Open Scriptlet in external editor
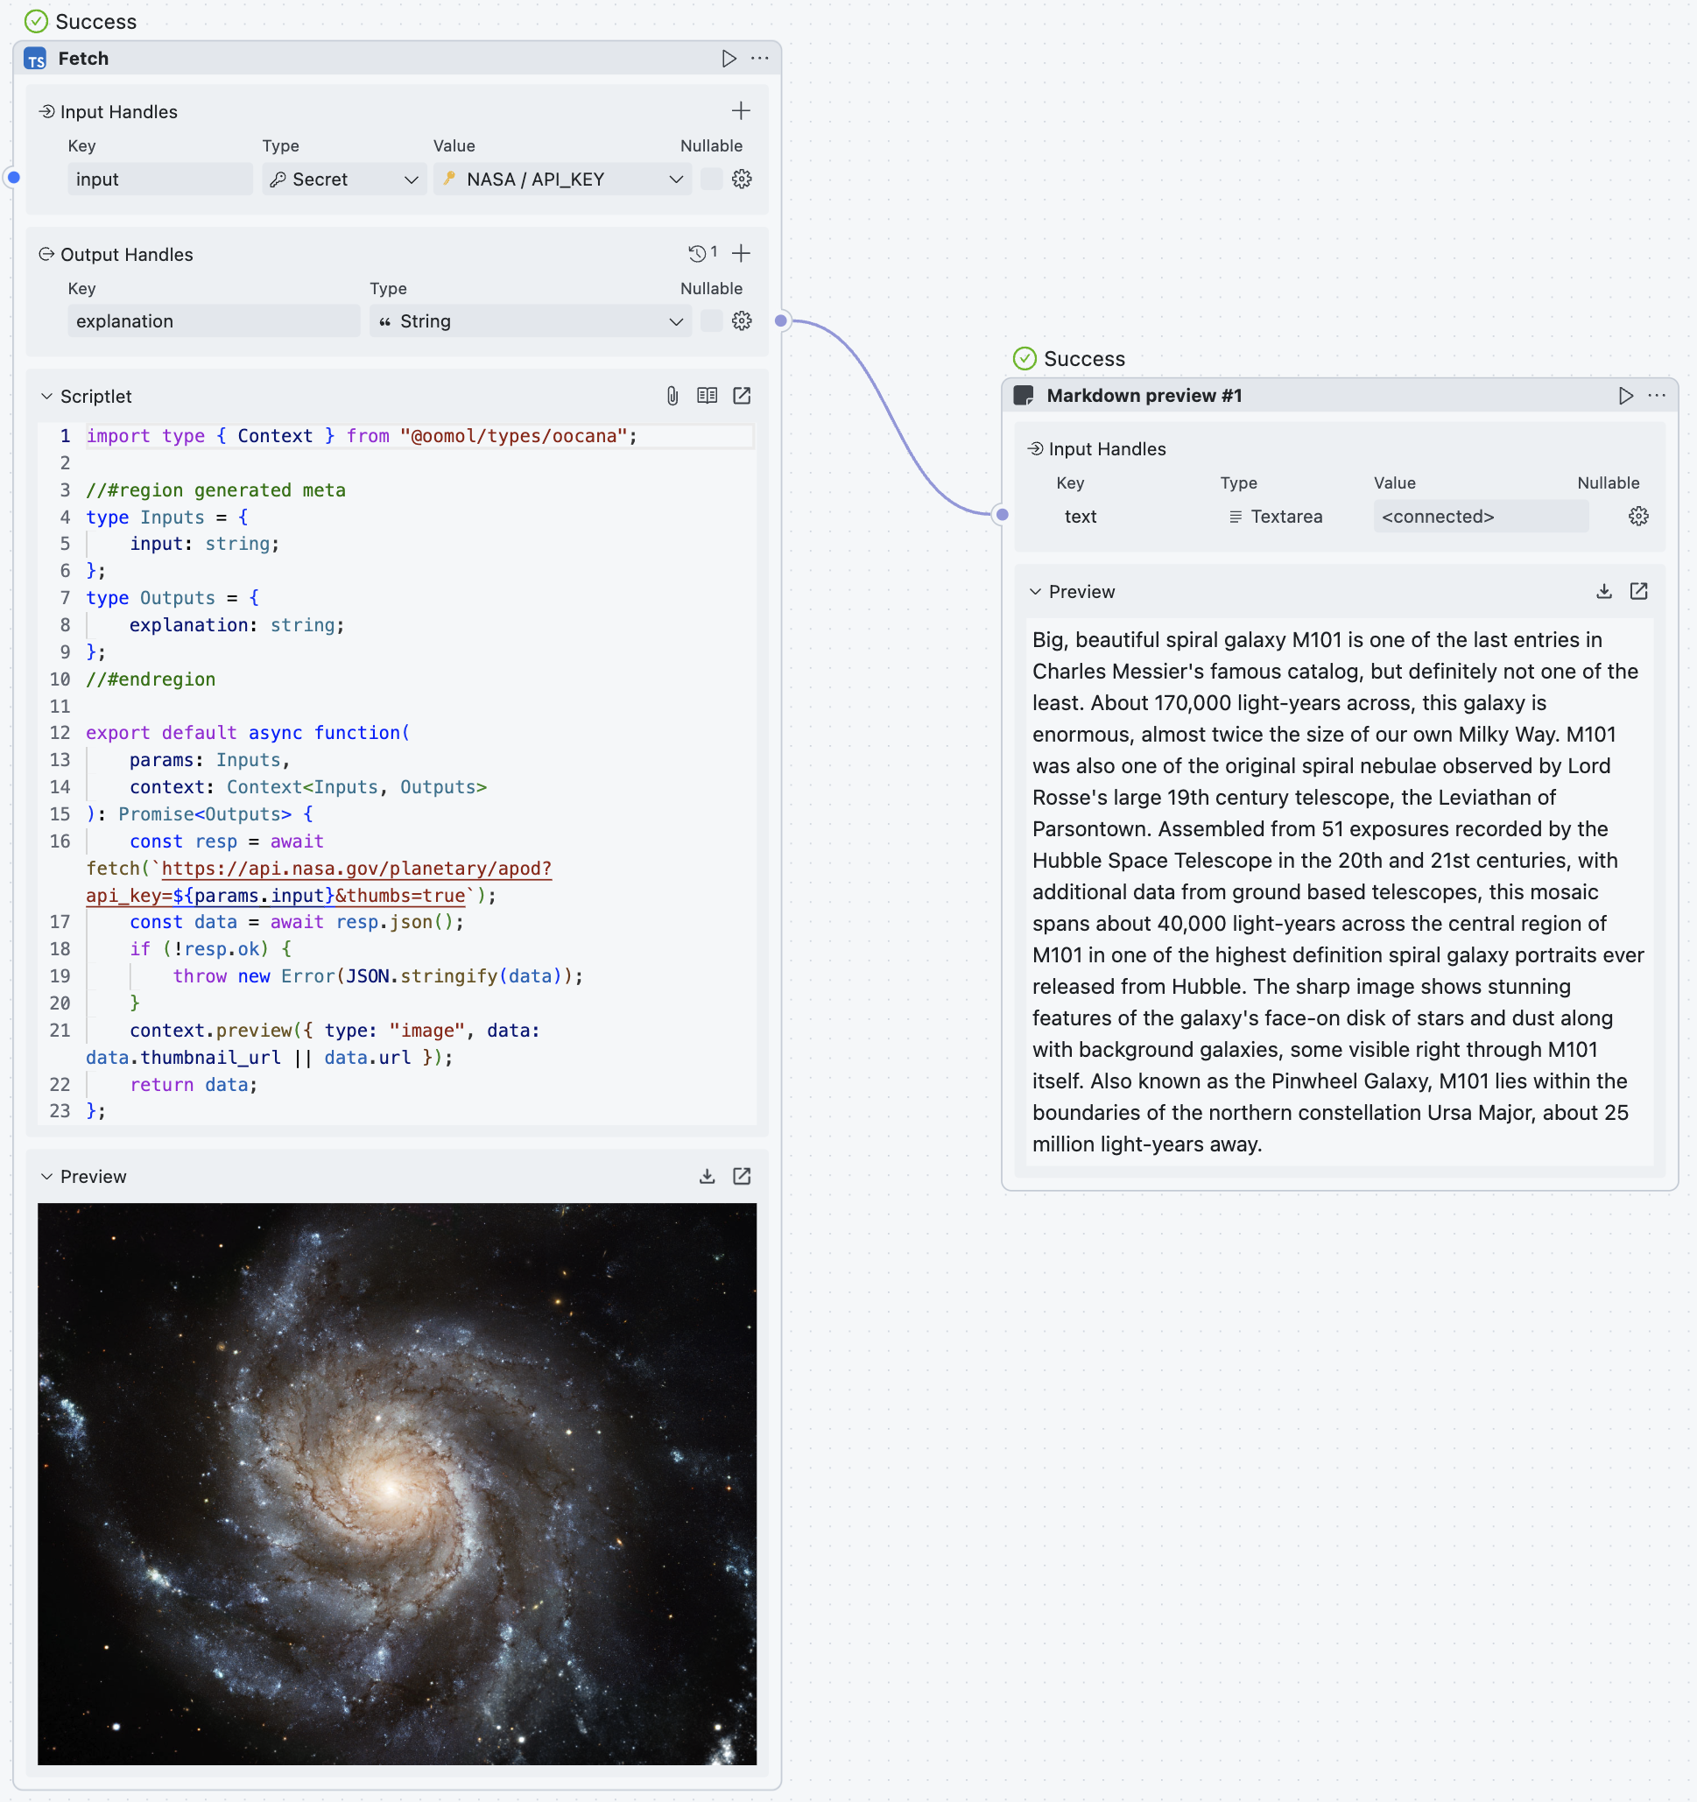The image size is (1697, 1802). pyautogui.click(x=742, y=395)
